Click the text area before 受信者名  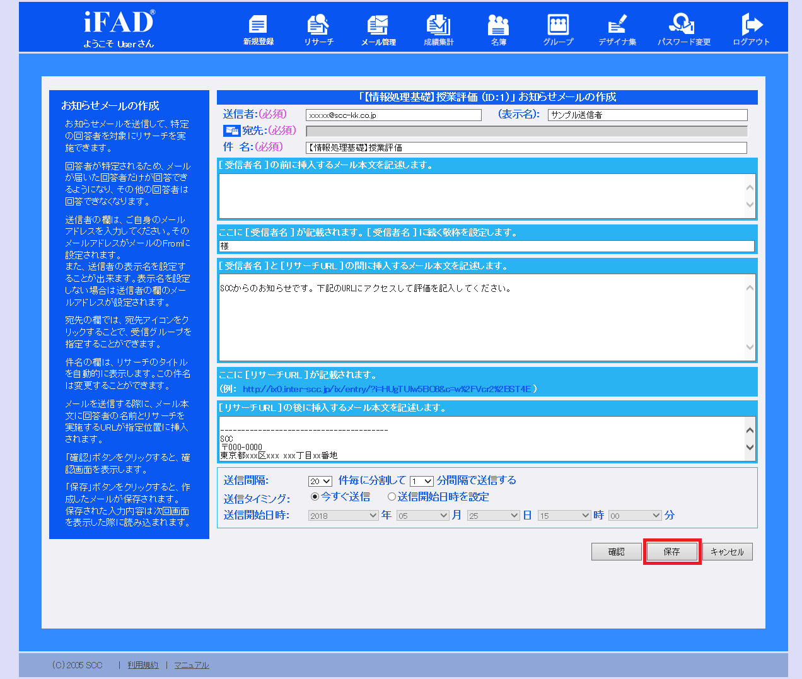[x=487, y=196]
